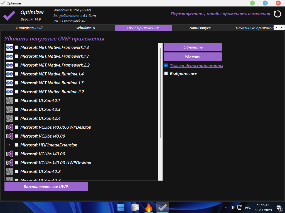Viewport: 285px width, 213px height.
Task: Uncheck 'Только деинсталляторы' checkbox
Action: point(166,65)
